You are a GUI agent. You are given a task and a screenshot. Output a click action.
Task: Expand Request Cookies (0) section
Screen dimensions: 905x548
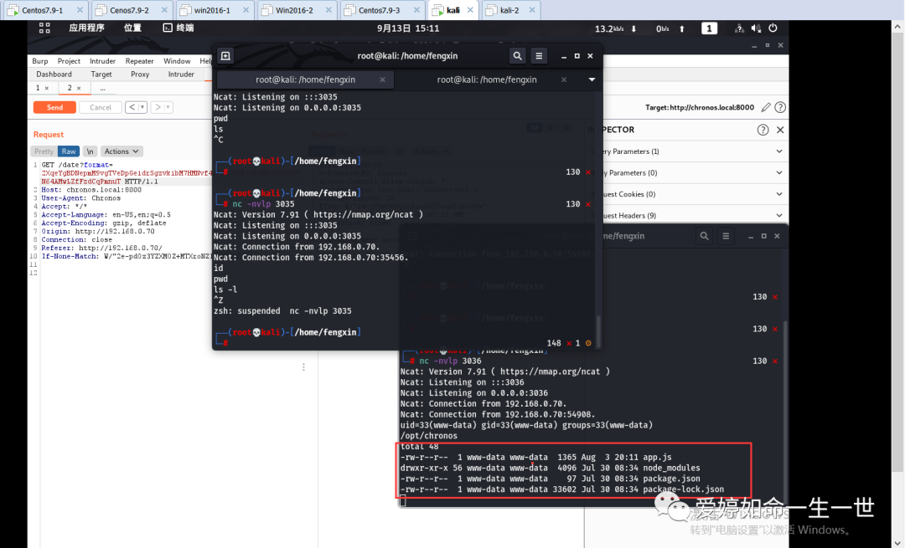[689, 194]
